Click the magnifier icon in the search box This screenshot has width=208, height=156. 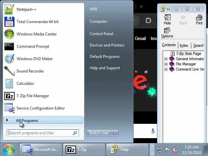75,133
